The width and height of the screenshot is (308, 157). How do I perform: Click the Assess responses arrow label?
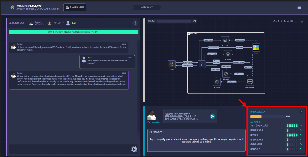click(216, 62)
